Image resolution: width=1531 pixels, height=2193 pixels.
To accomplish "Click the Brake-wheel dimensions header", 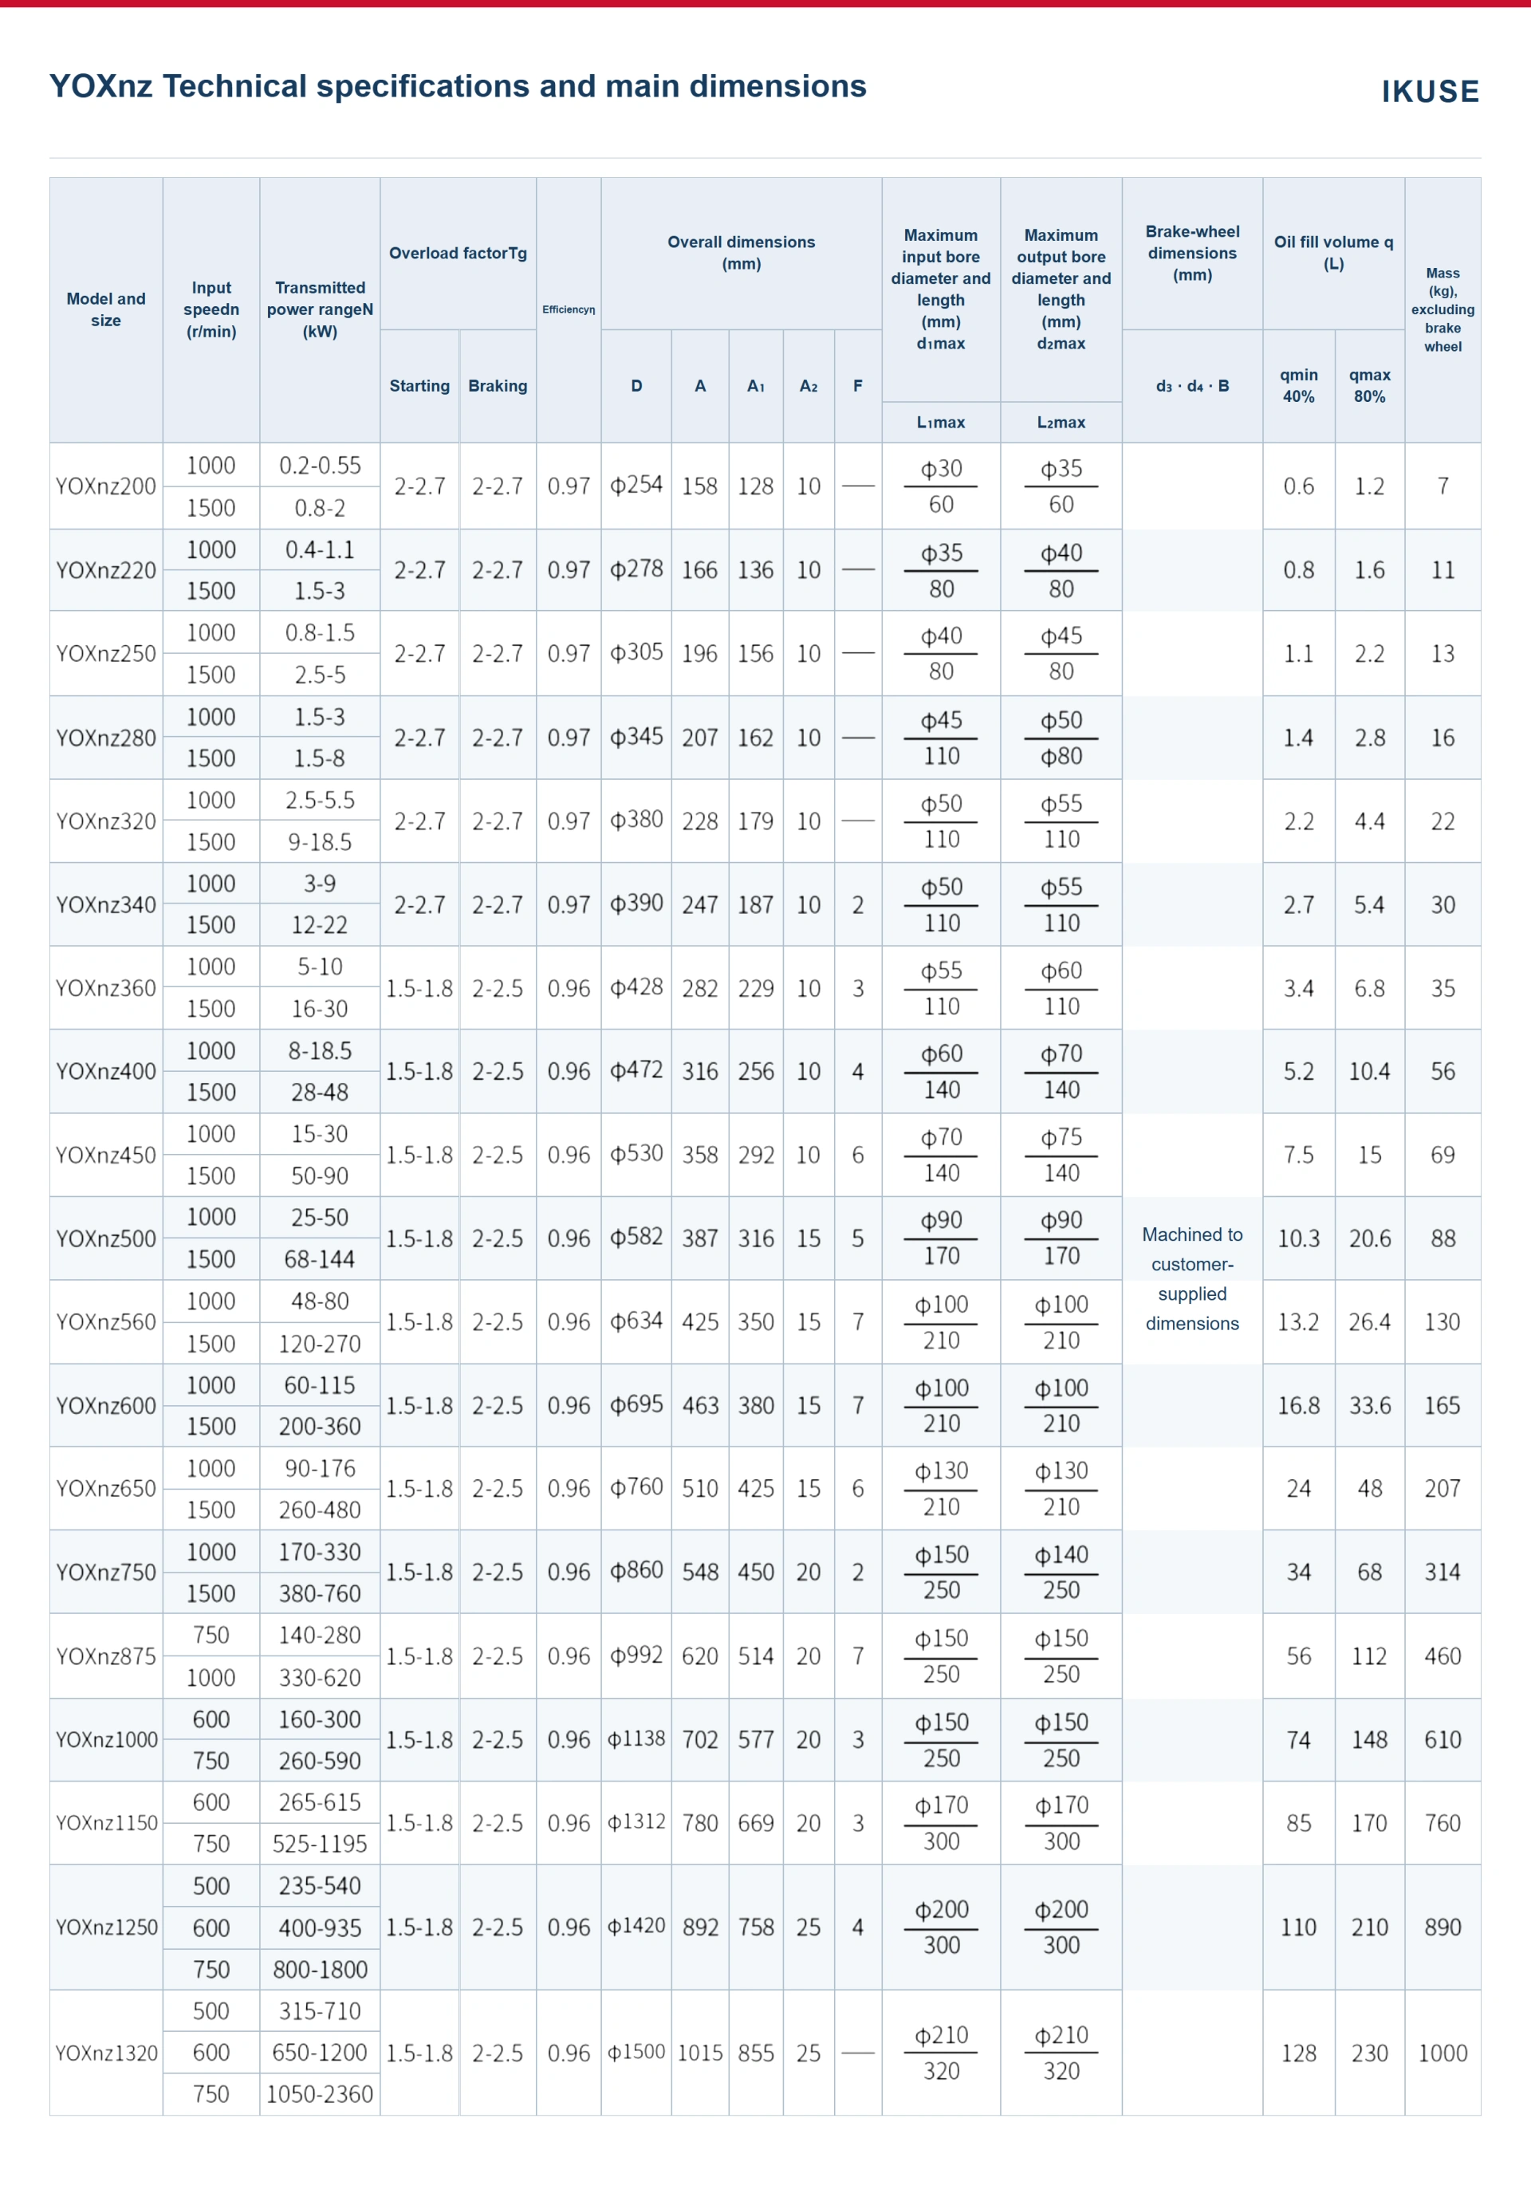I will pos(1192,253).
